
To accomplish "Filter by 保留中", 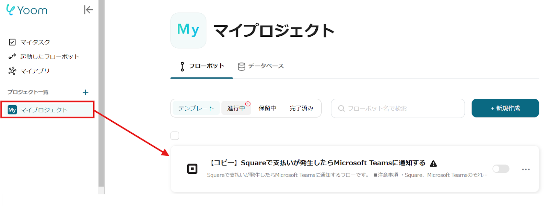I will click(267, 108).
